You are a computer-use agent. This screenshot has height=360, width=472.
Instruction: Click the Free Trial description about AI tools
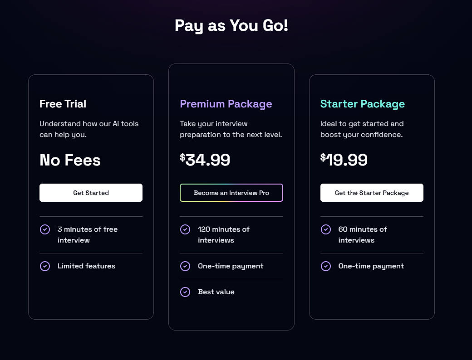pyautogui.click(x=89, y=129)
